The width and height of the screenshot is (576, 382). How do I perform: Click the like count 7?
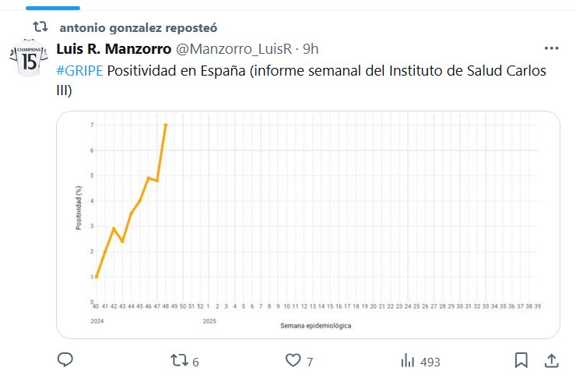point(310,362)
